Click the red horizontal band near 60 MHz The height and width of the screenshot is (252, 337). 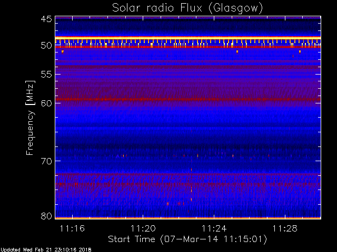pos(188,99)
